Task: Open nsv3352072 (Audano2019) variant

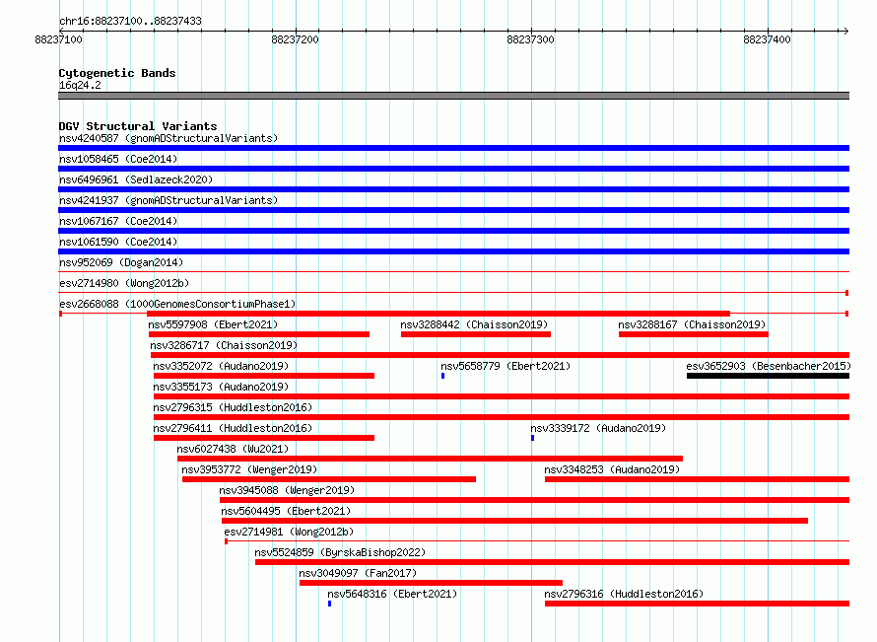Action: tap(221, 366)
